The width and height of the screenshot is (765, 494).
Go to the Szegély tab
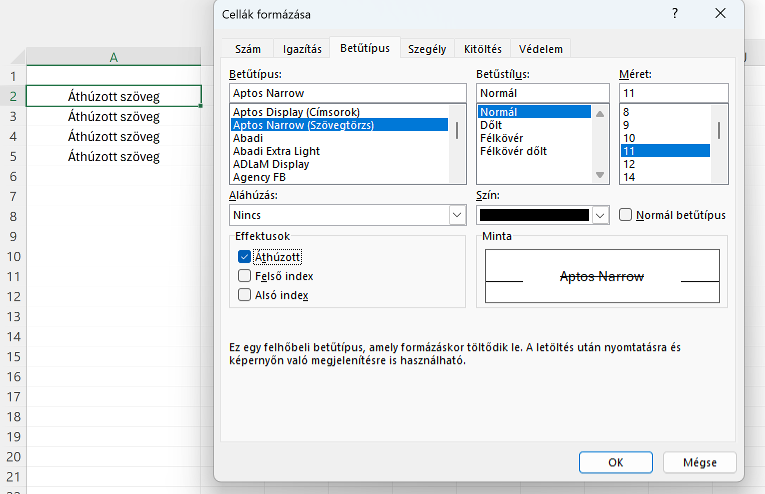pos(426,49)
